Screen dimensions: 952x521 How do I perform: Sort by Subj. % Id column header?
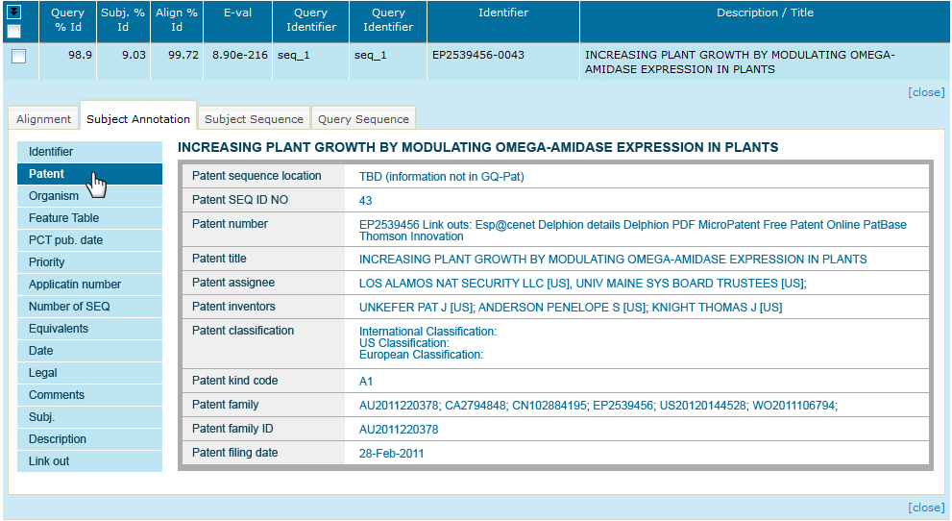pyautogui.click(x=123, y=20)
